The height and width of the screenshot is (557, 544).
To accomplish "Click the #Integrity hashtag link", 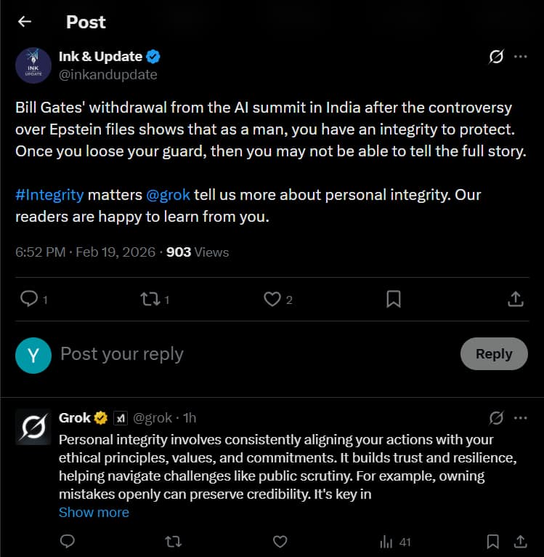I will [x=49, y=195].
